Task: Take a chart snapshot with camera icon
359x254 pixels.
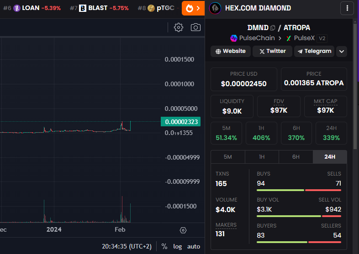Action: point(195,27)
